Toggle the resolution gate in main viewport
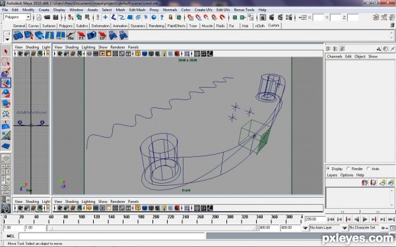The height and width of the screenshot is (247, 396). click(102, 54)
